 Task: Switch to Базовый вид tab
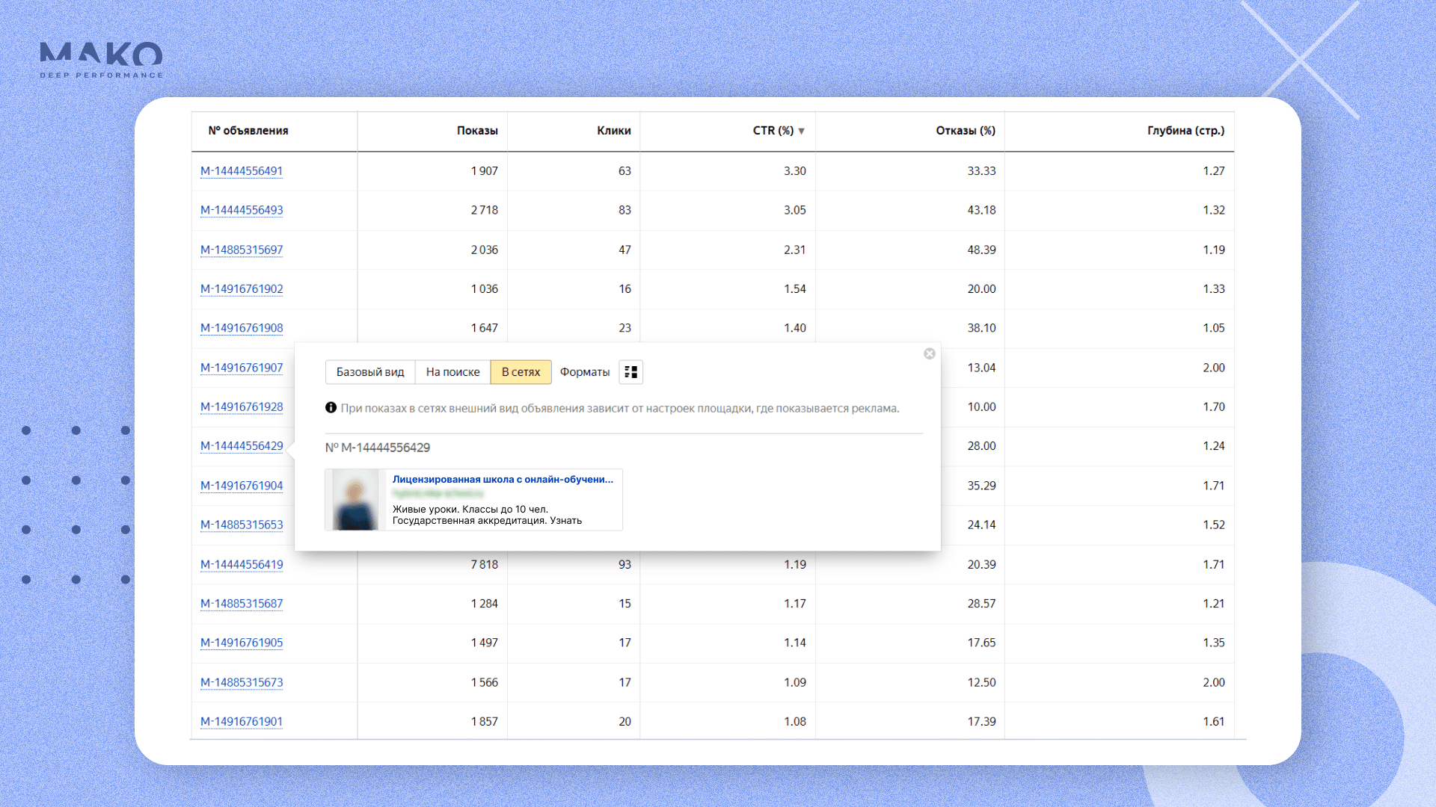coord(370,372)
